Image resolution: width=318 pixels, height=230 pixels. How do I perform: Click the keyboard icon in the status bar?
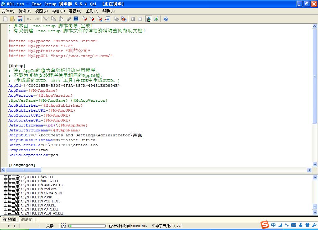tap(63, 226)
